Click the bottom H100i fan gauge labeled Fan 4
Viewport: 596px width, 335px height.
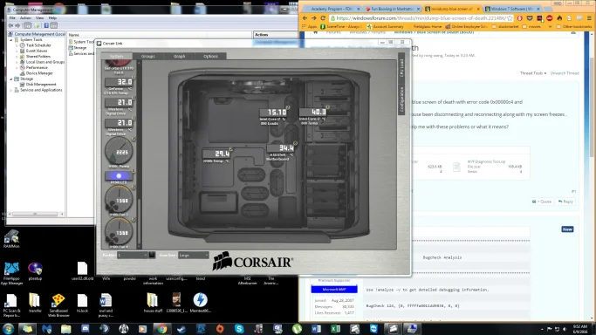[119, 232]
